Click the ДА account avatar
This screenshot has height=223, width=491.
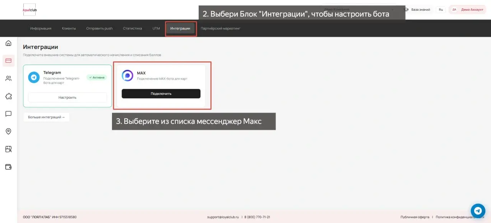pos(454,10)
